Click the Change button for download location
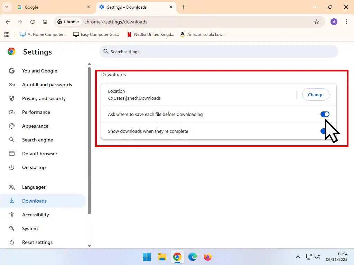This screenshot has width=354, height=265. coord(315,95)
